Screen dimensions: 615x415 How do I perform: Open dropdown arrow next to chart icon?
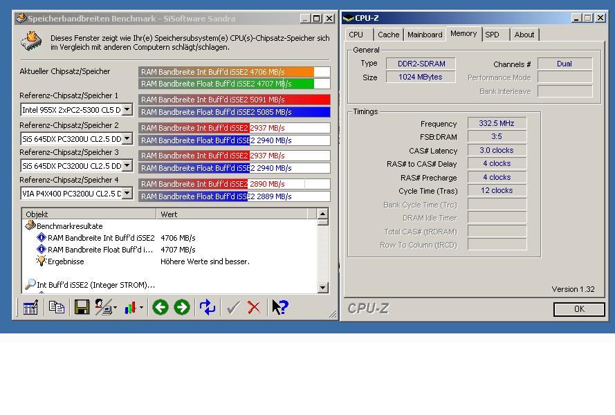[141, 308]
